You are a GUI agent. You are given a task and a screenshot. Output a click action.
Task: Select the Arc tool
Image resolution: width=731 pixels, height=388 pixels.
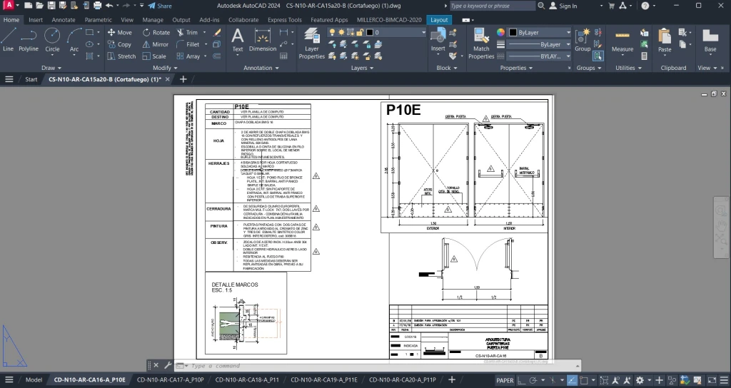point(74,40)
